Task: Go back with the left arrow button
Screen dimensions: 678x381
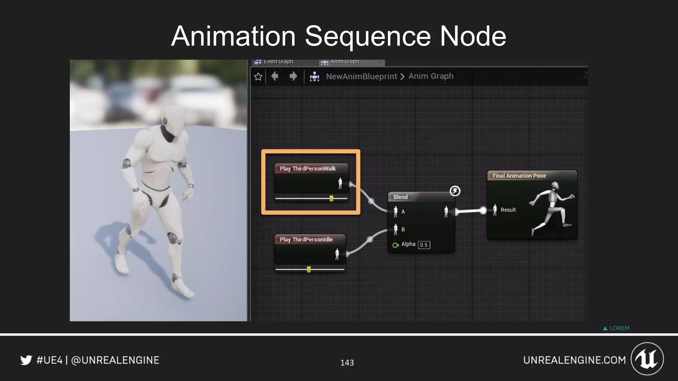Action: point(275,76)
